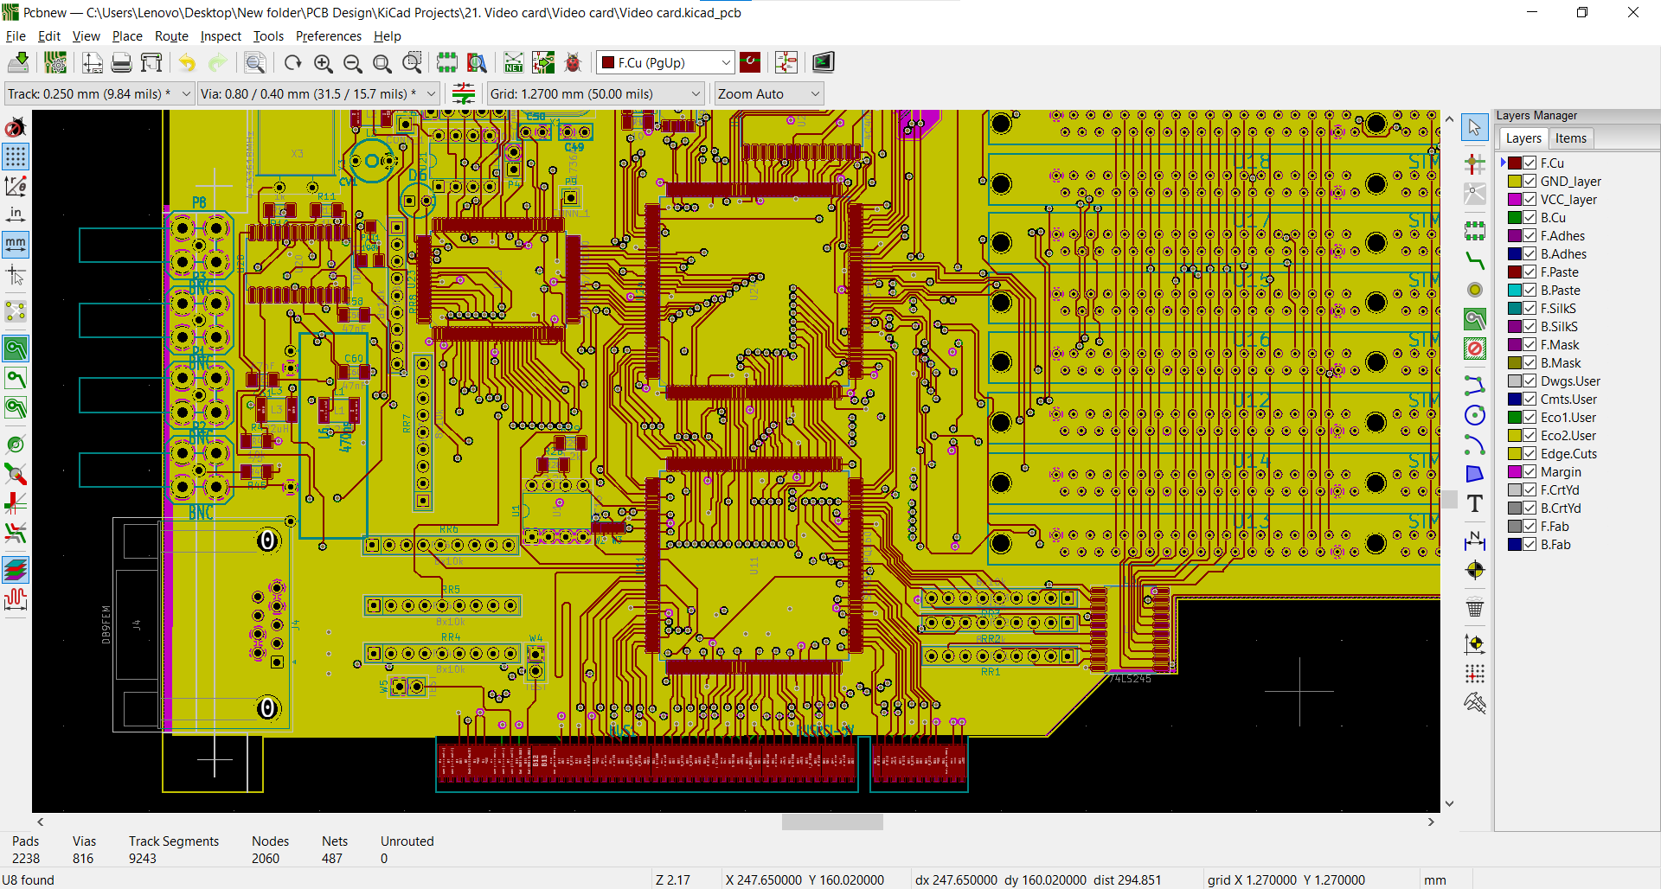Toggle visibility of GND_layer checkbox

[1530, 182]
